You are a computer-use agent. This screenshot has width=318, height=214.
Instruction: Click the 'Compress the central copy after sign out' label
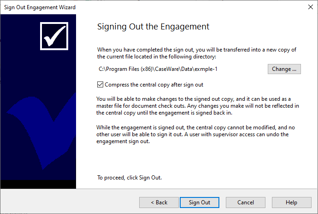pos(154,85)
